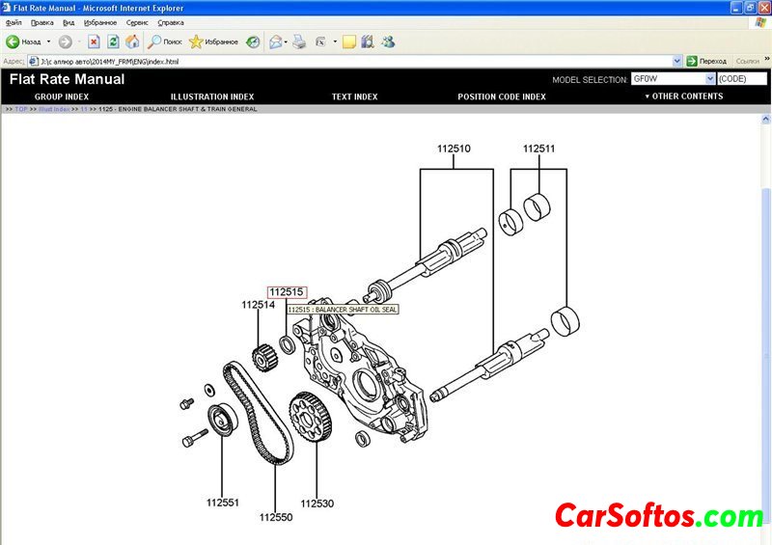This screenshot has width=772, height=545.
Task: Go to the Home page icon
Action: coord(132,41)
